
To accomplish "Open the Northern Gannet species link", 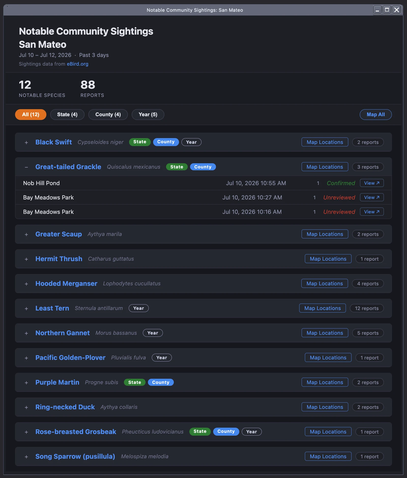I will point(63,333).
